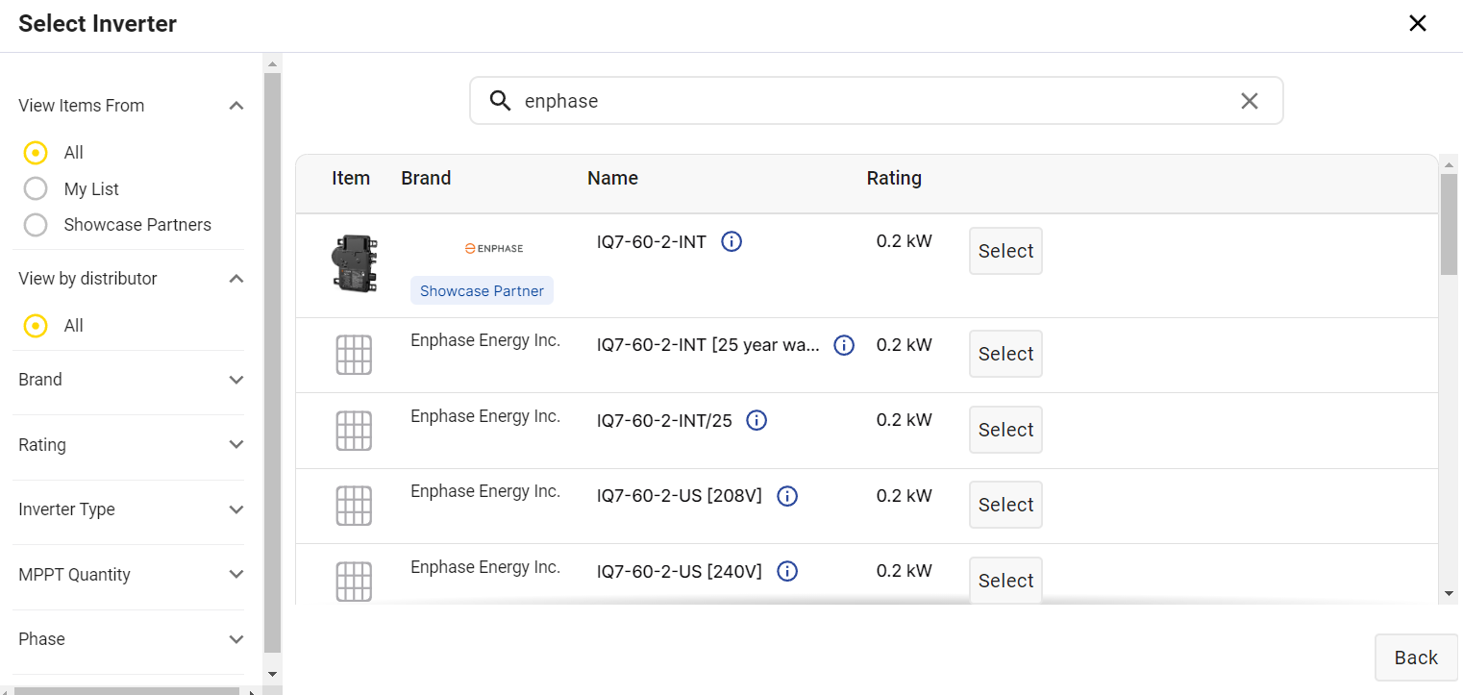This screenshot has width=1463, height=695.
Task: Click the results list scrollbar thumb
Action: click(1449, 224)
